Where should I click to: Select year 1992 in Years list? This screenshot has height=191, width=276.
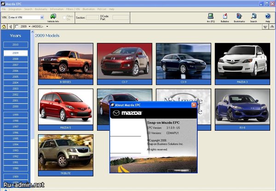(x=16, y=157)
